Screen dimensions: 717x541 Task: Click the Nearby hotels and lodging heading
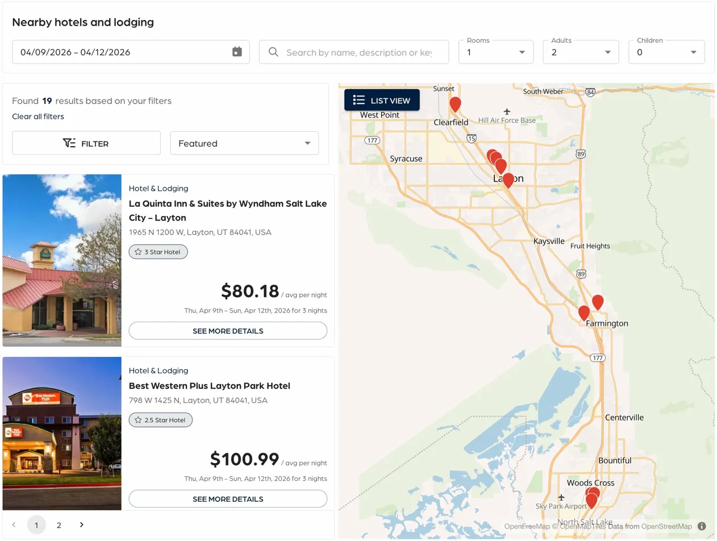pyautogui.click(x=83, y=23)
